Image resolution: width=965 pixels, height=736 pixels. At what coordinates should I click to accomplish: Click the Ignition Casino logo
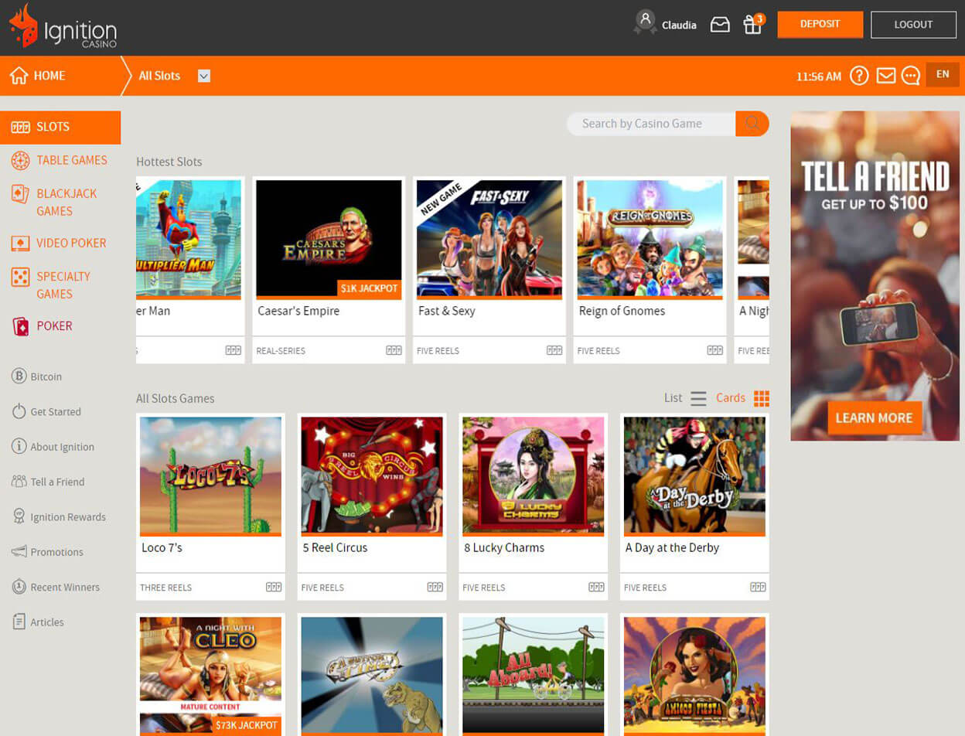(x=63, y=27)
